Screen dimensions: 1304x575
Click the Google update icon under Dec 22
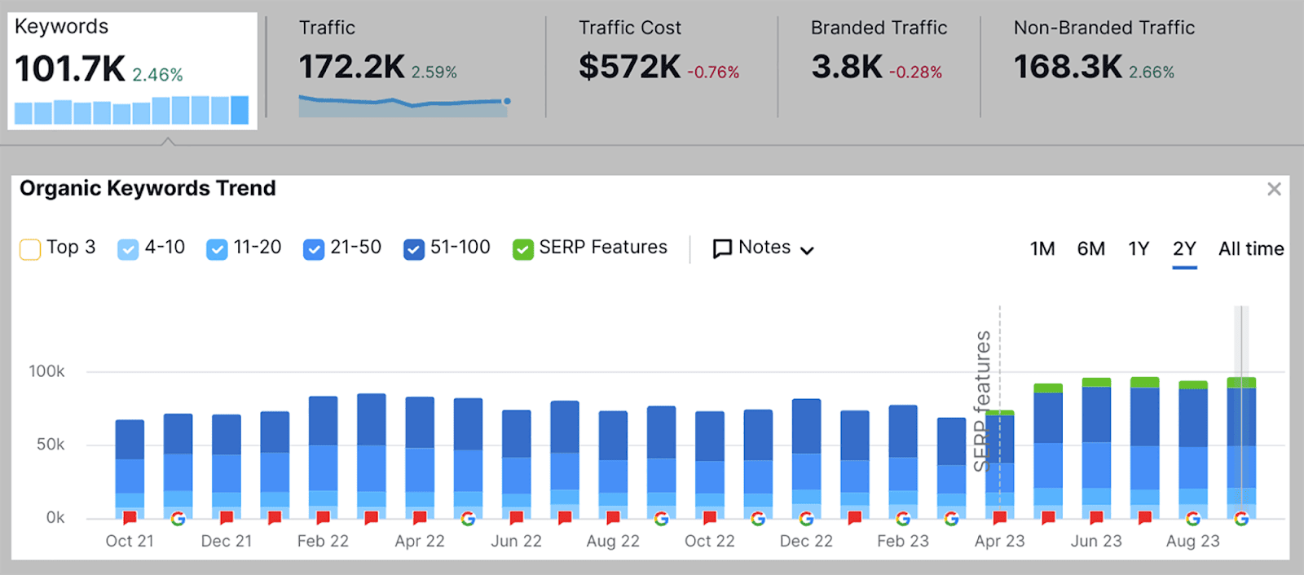pyautogui.click(x=806, y=519)
